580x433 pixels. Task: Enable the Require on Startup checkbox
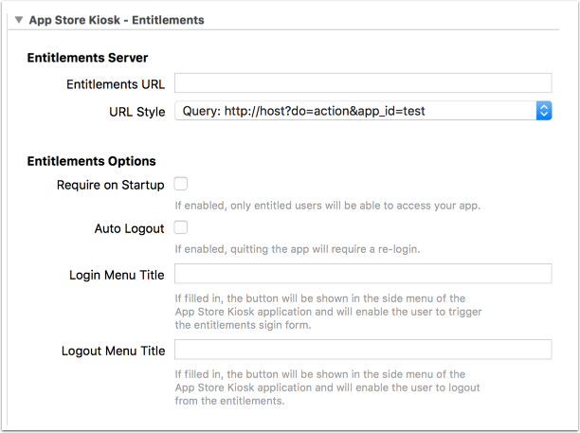(x=181, y=184)
